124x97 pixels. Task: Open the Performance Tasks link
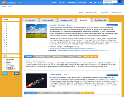coord(92,13)
